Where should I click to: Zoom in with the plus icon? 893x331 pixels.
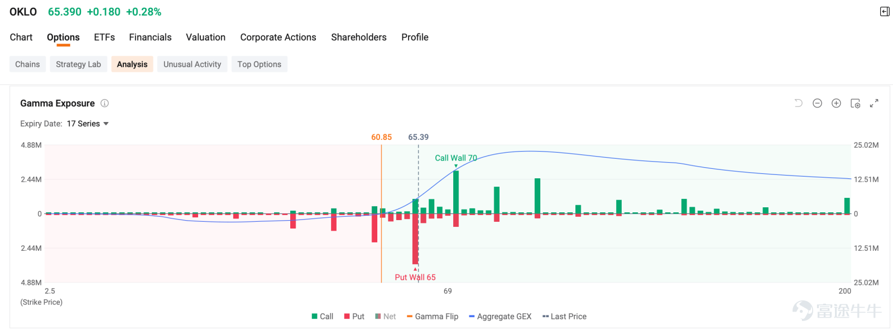click(x=836, y=103)
